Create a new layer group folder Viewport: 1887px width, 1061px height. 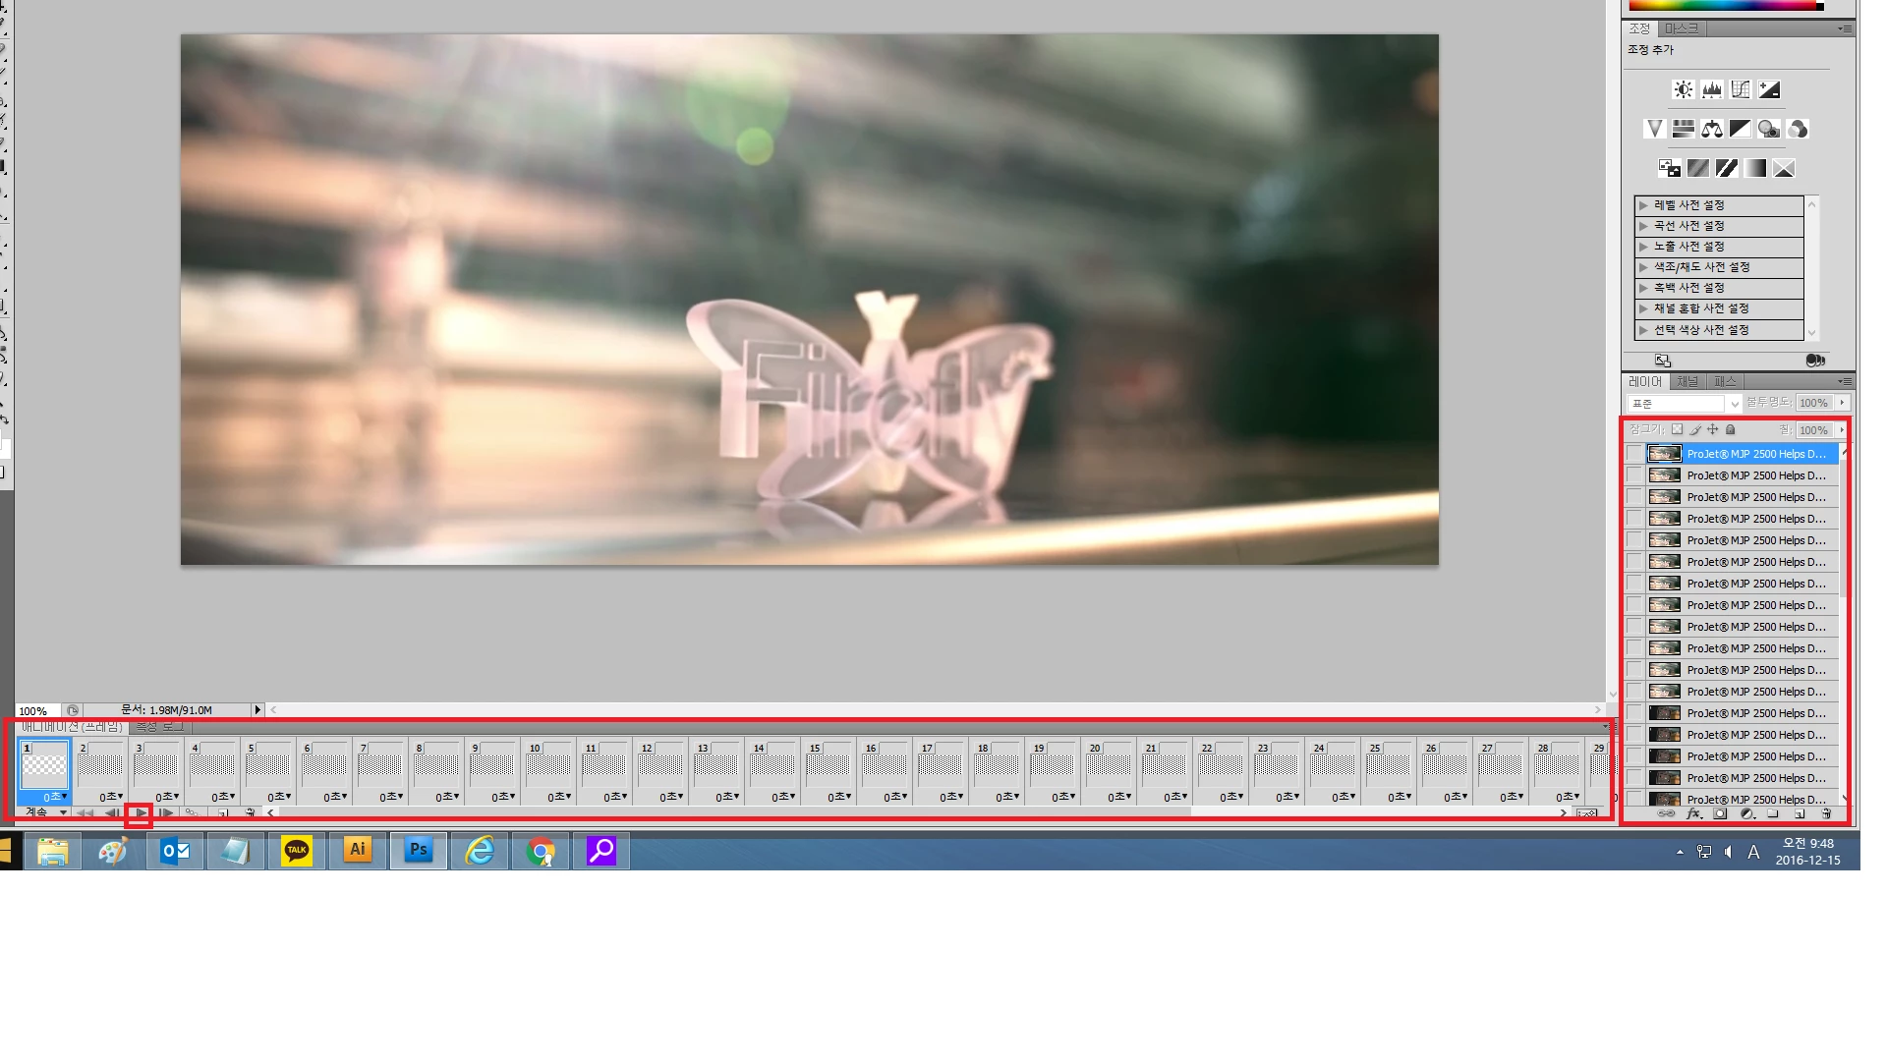(1773, 813)
